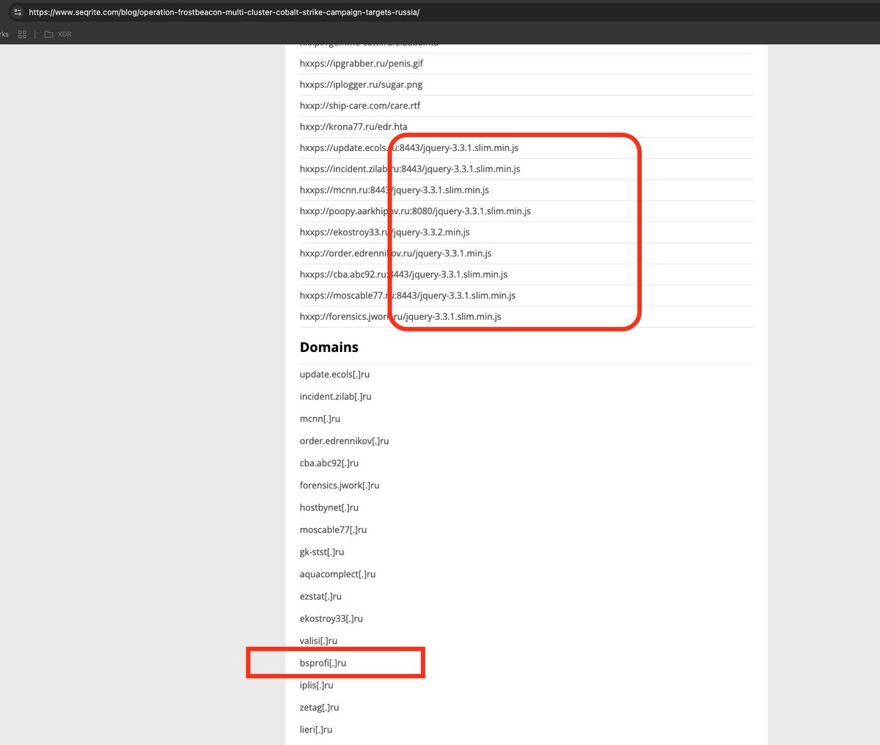Image resolution: width=880 pixels, height=745 pixels.
Task: Select the aquacomplect[.]ru domain entry
Action: pyautogui.click(x=337, y=574)
